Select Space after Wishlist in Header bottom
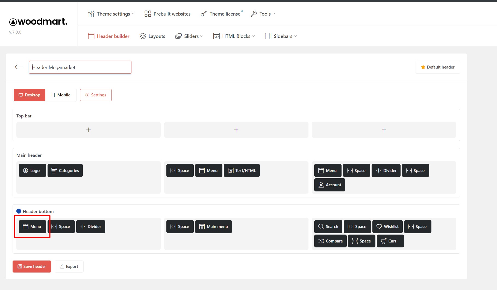 coord(417,227)
